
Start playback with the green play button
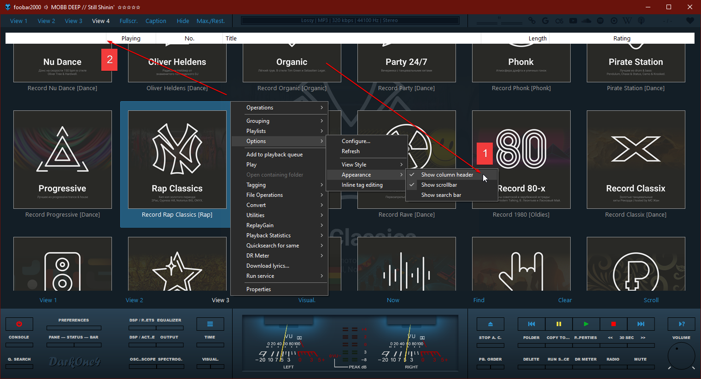(x=586, y=324)
